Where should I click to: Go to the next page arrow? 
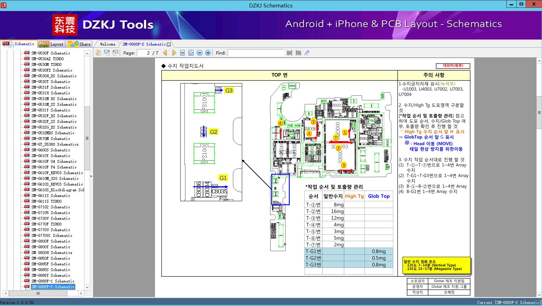(174, 53)
